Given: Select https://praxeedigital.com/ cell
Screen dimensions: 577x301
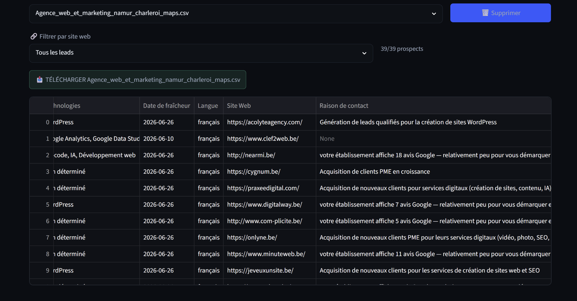Looking at the screenshot, I should [x=269, y=188].
